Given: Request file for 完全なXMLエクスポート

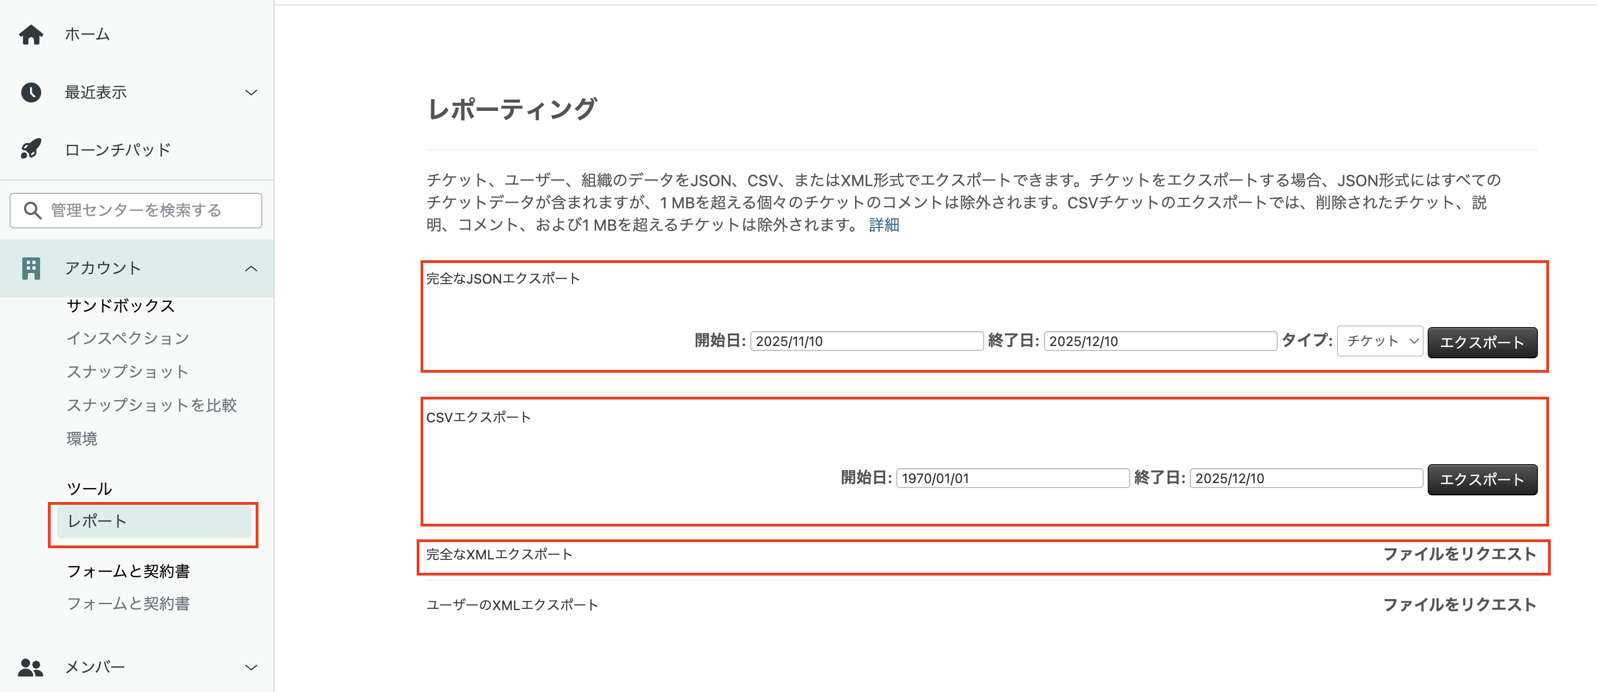Looking at the screenshot, I should click(1460, 554).
